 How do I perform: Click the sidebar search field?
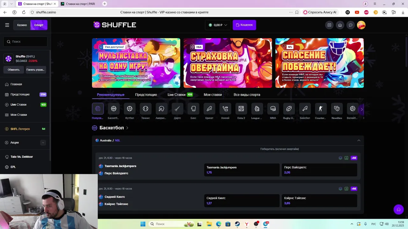coord(25,42)
